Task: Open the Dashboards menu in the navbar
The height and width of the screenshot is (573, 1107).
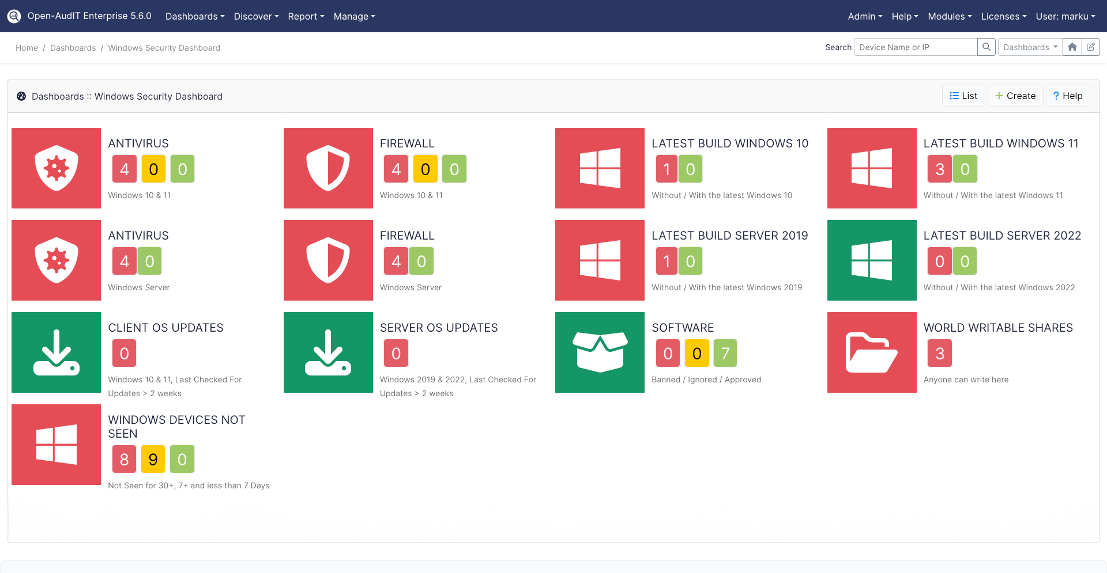Action: [x=194, y=16]
